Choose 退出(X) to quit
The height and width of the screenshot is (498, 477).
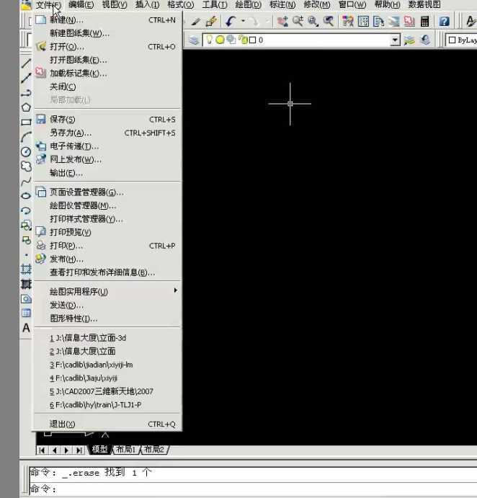[107, 424]
